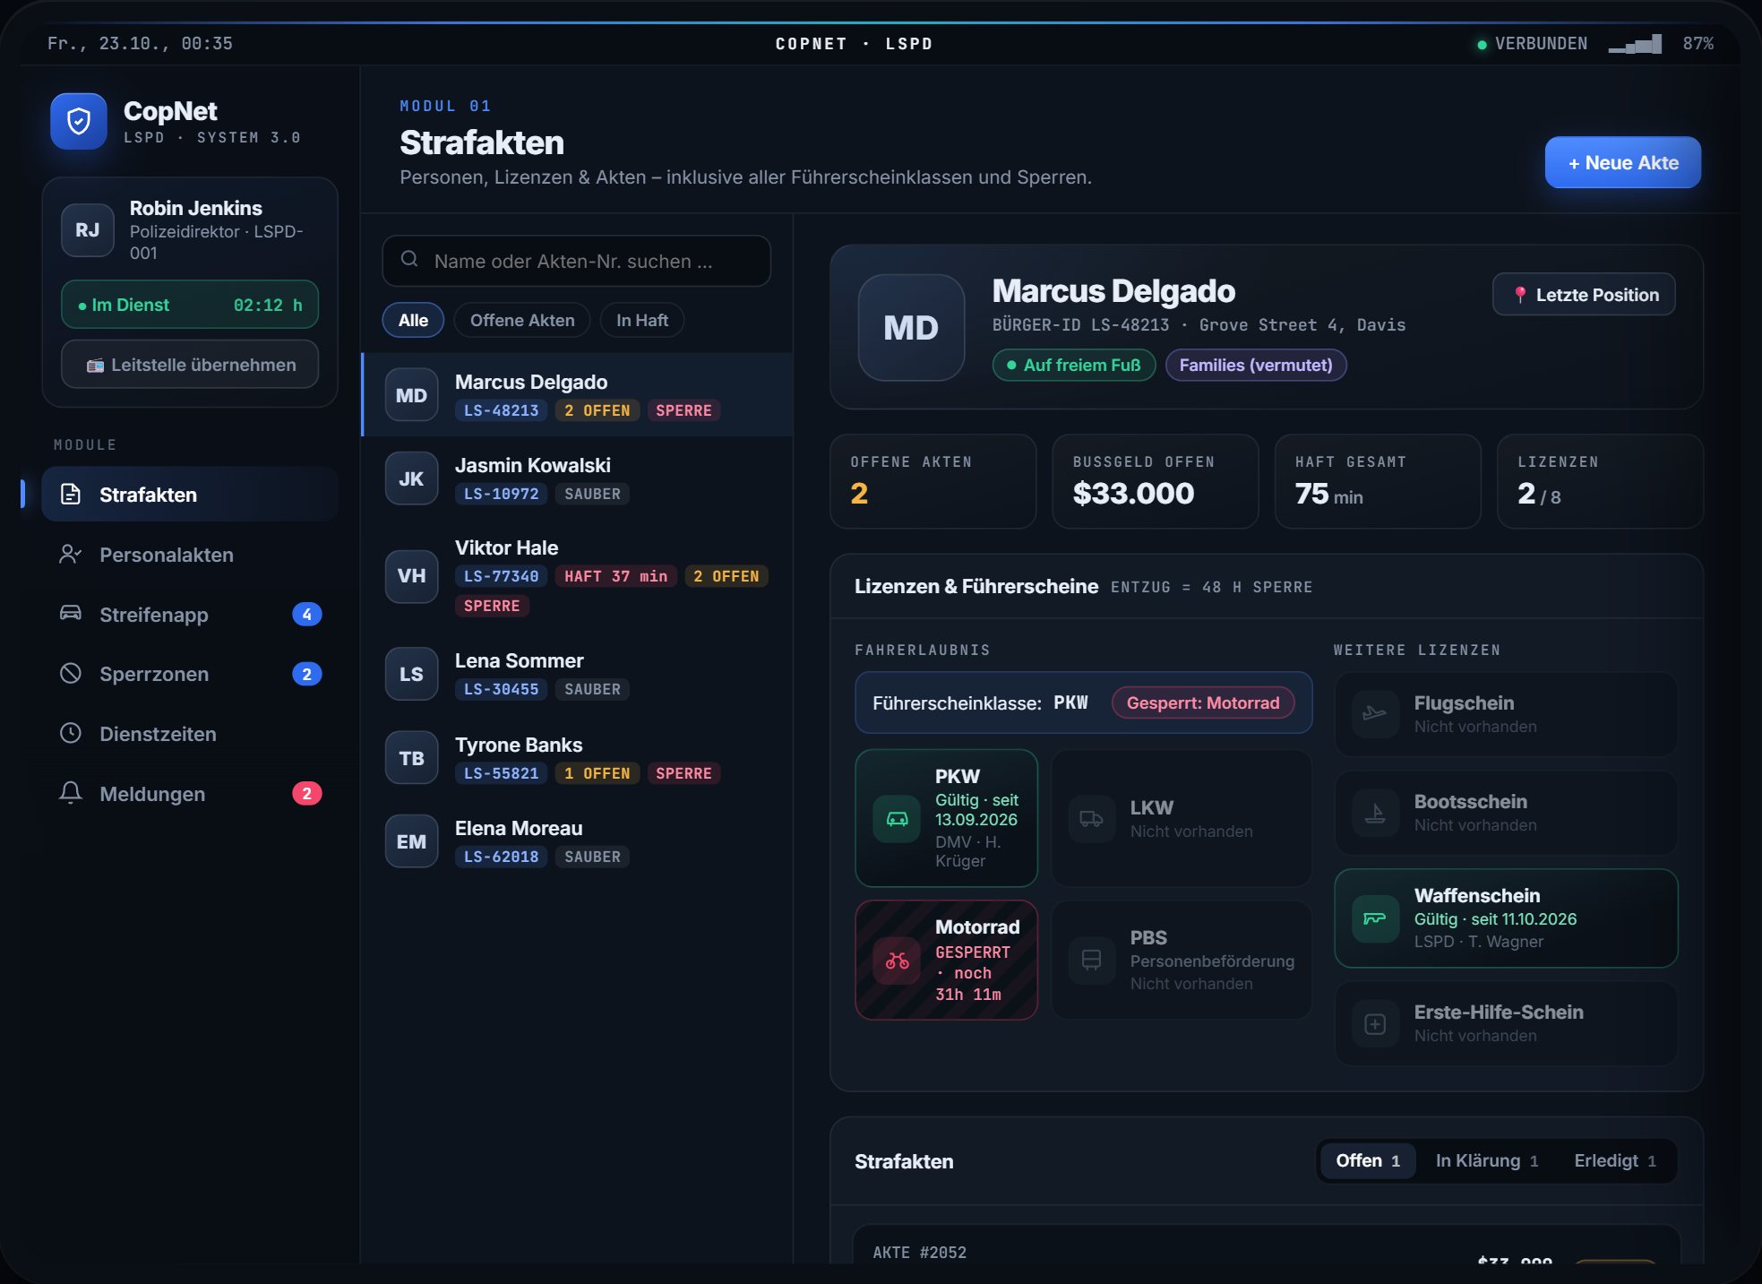
Task: Open the Meldungen module
Action: pyautogui.click(x=190, y=793)
